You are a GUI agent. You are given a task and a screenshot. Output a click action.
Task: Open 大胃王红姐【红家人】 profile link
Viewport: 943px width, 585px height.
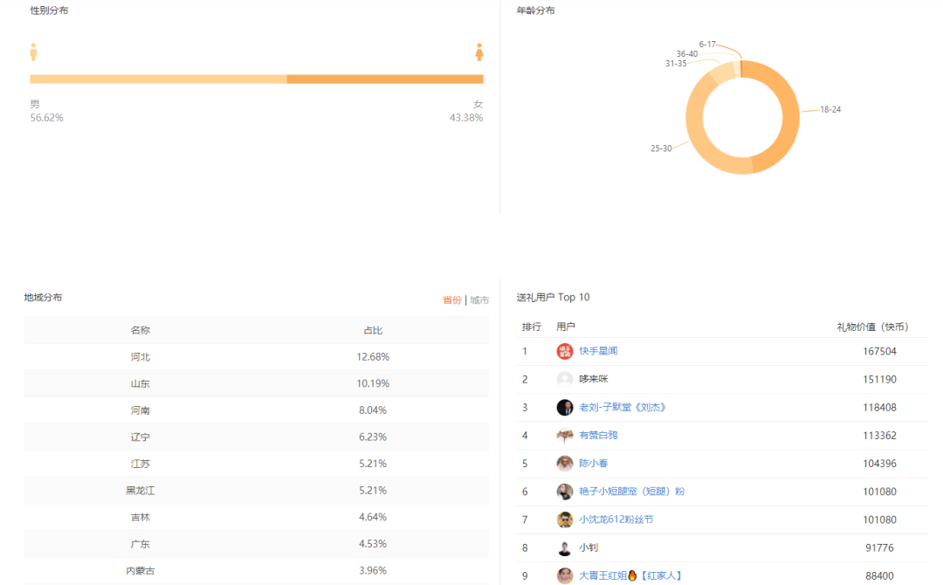[631, 576]
